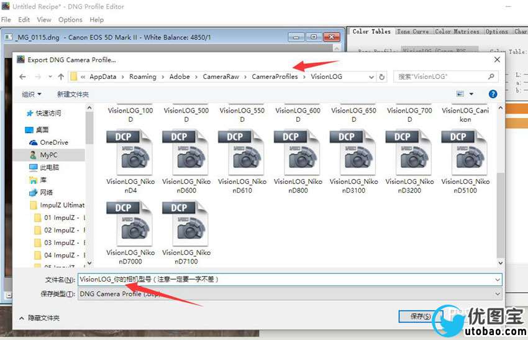Select 此电脑 in the sidebar
528x340 pixels.
tap(44, 167)
